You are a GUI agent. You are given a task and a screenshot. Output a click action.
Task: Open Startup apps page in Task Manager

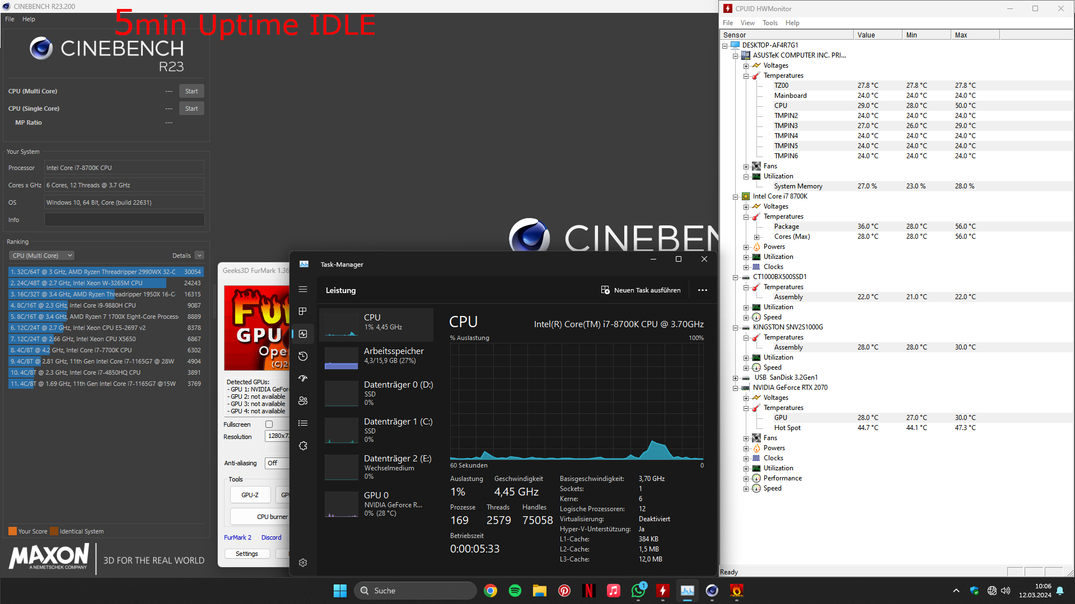[303, 379]
